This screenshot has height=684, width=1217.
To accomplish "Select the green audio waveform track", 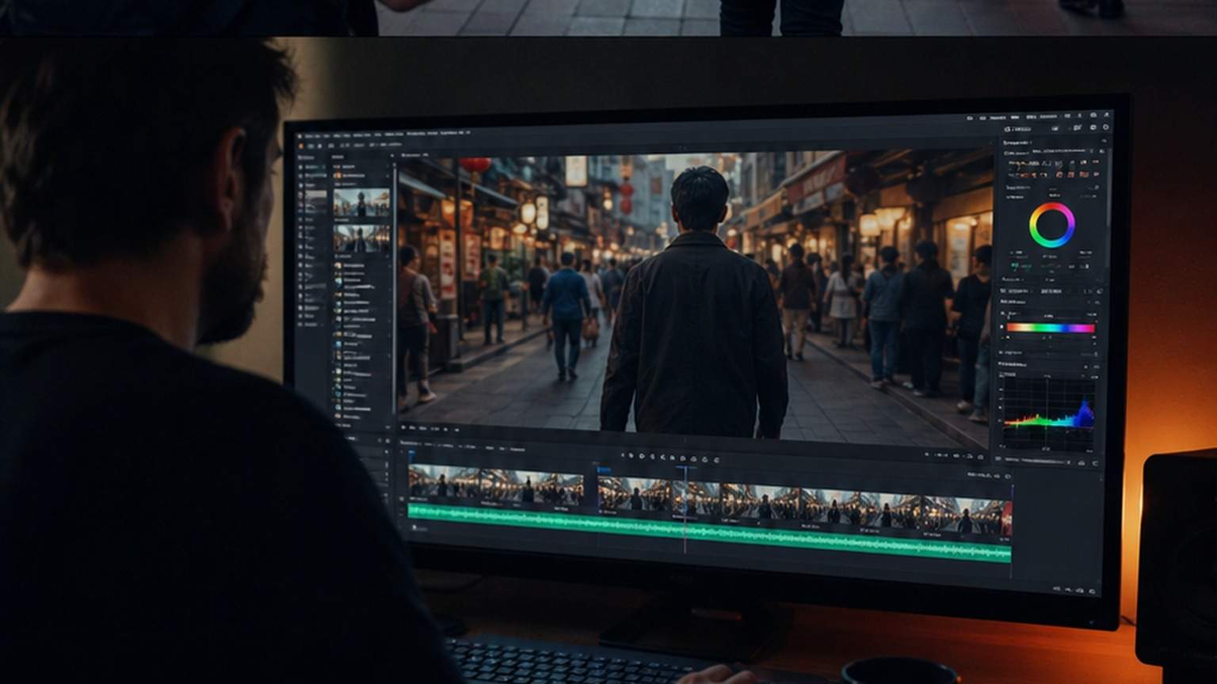I will click(x=709, y=533).
